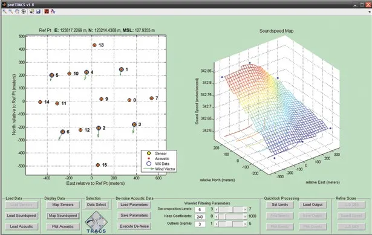372x235 pixels.
Task: Click the Plot Acoustic button
Action: [63, 227]
